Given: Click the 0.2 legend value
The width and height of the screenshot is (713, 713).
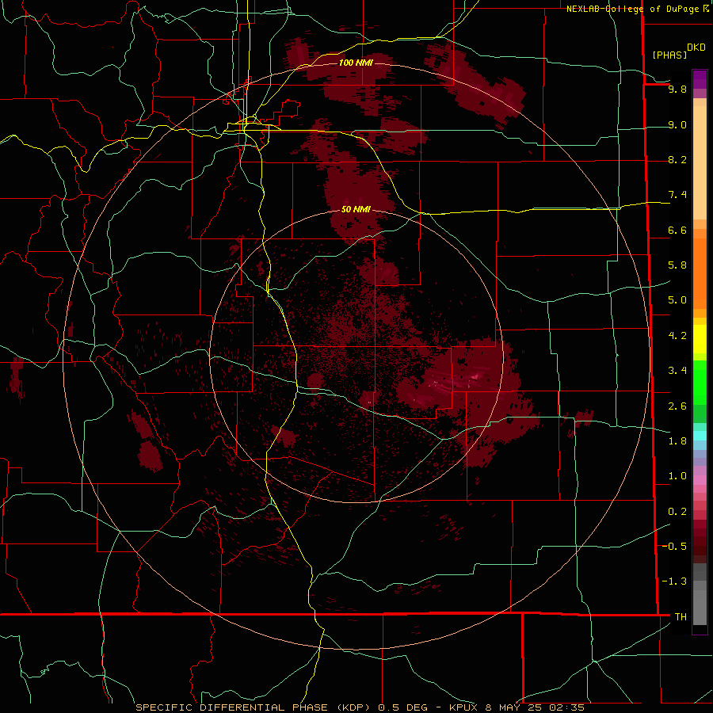Looking at the screenshot, I should tap(677, 511).
